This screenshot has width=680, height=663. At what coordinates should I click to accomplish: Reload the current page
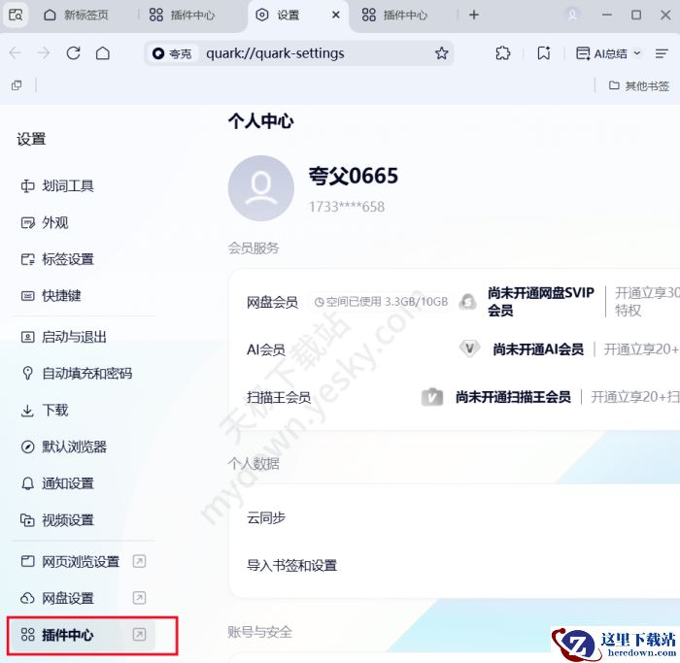click(73, 53)
